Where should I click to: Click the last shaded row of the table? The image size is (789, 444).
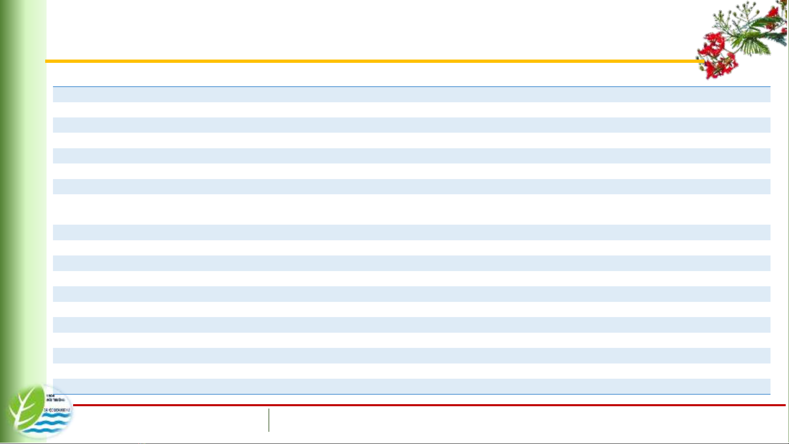click(x=411, y=386)
